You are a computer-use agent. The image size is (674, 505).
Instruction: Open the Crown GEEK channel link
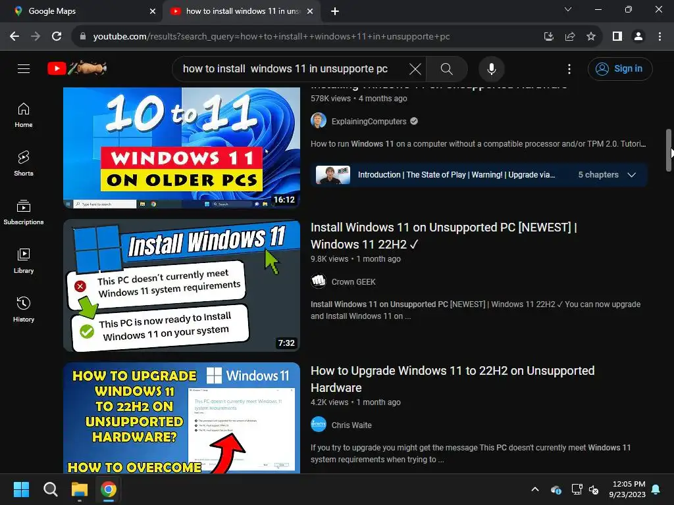[353, 282]
